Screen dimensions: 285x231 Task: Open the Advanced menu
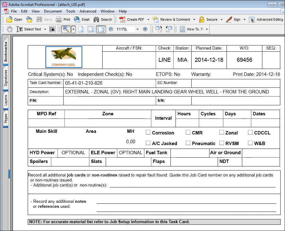pos(88,11)
